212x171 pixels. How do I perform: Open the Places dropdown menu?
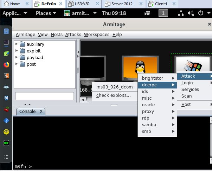click(46, 13)
